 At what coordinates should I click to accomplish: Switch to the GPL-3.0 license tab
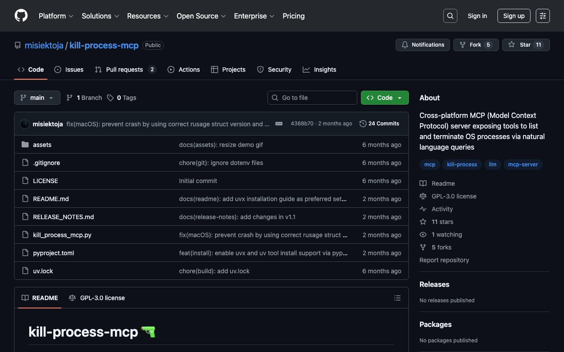(x=97, y=298)
